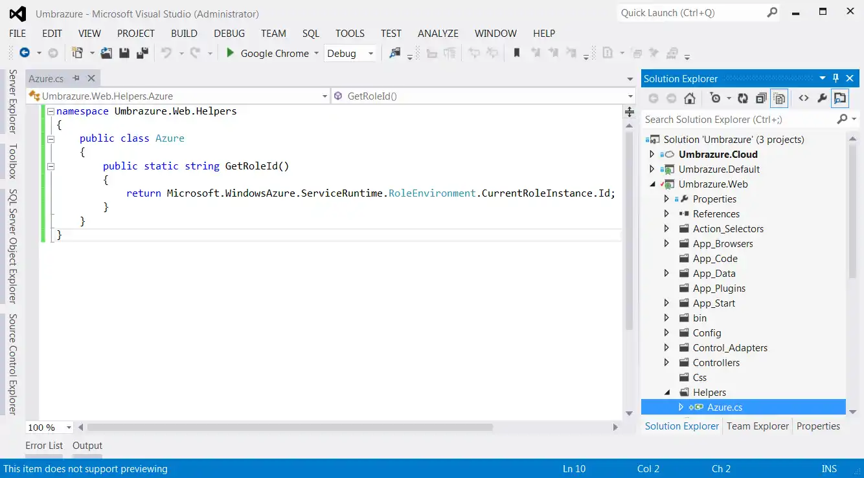The height and width of the screenshot is (478, 864).
Task: Select the Solution 'Umbrazure' root node
Action: (x=734, y=140)
